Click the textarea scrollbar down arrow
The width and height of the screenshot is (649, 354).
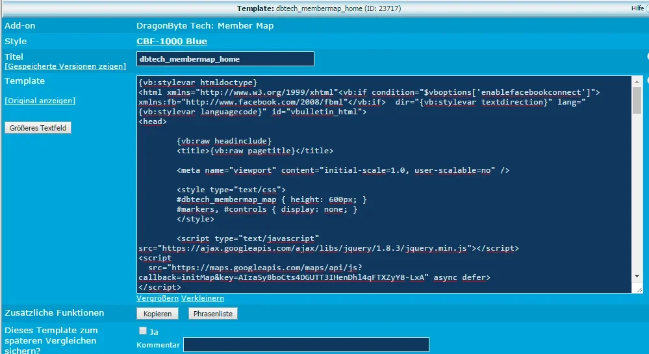coord(637,276)
